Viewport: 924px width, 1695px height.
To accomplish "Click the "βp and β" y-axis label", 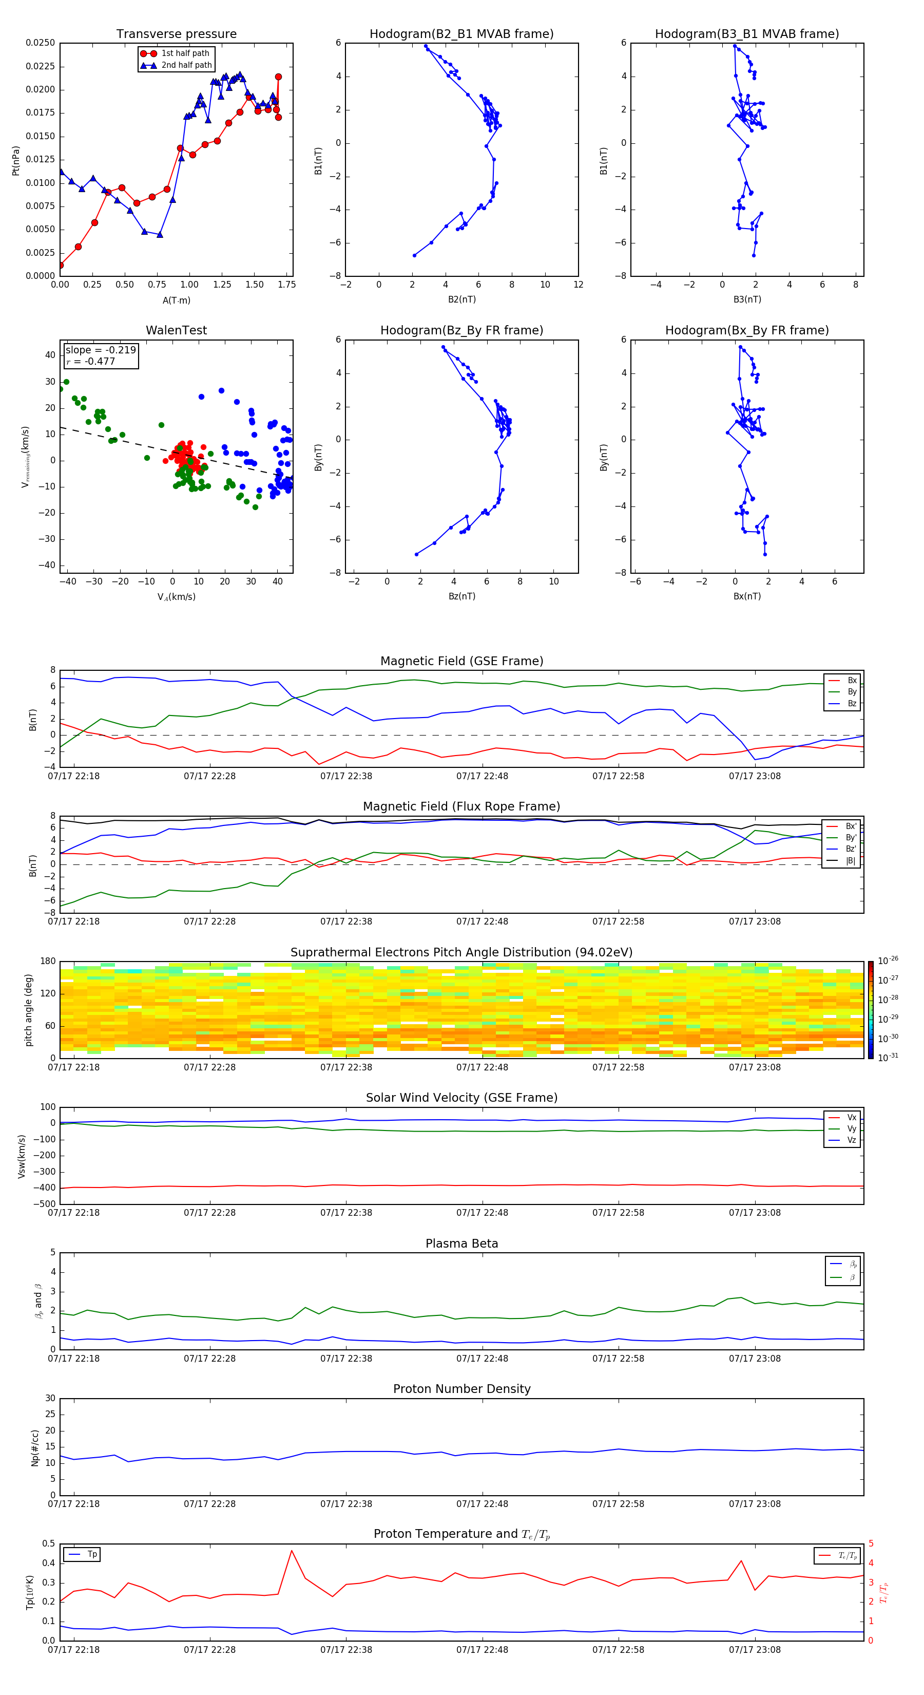I will click(x=38, y=1301).
